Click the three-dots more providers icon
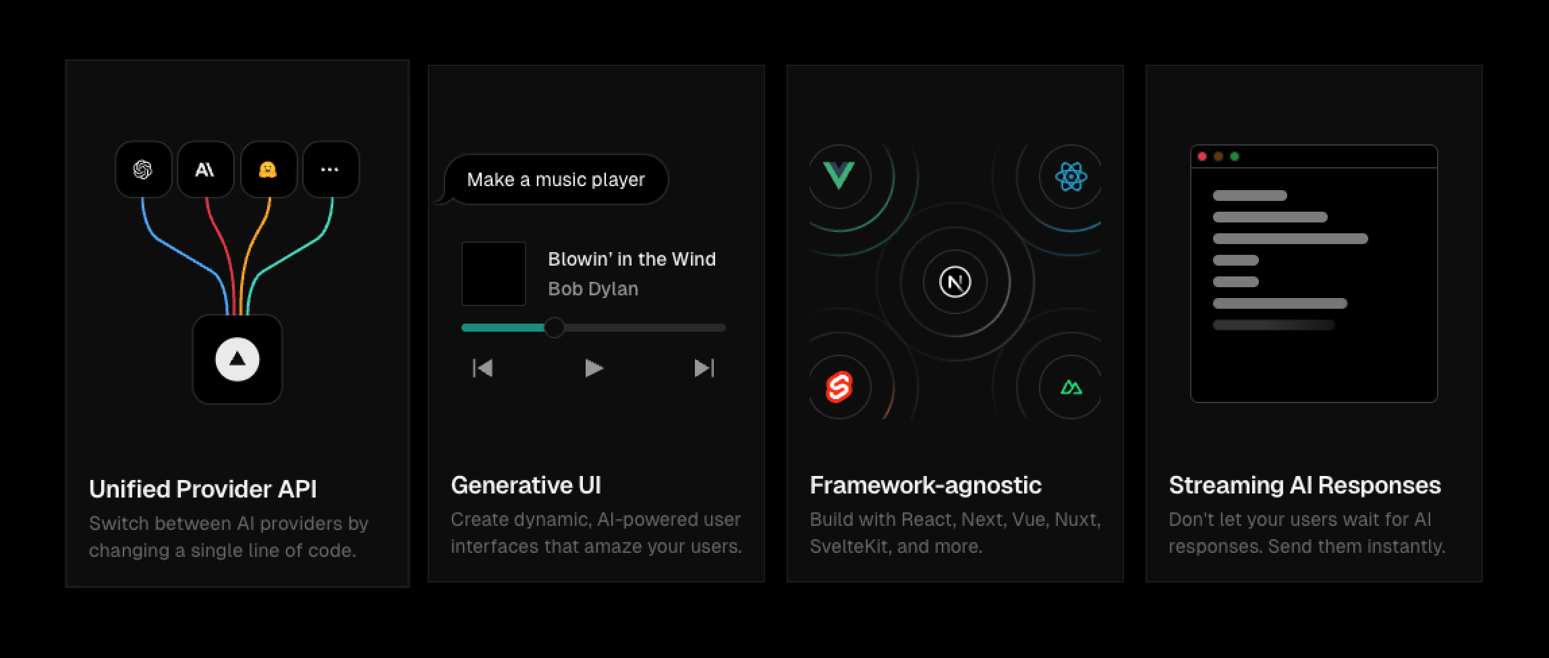The image size is (1549, 658). 331,169
